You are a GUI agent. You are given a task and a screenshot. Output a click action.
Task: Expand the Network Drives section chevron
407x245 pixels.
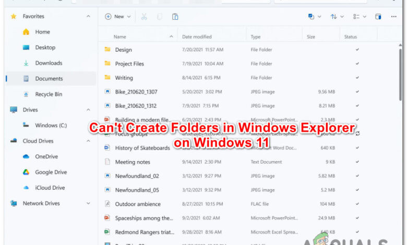(88, 203)
